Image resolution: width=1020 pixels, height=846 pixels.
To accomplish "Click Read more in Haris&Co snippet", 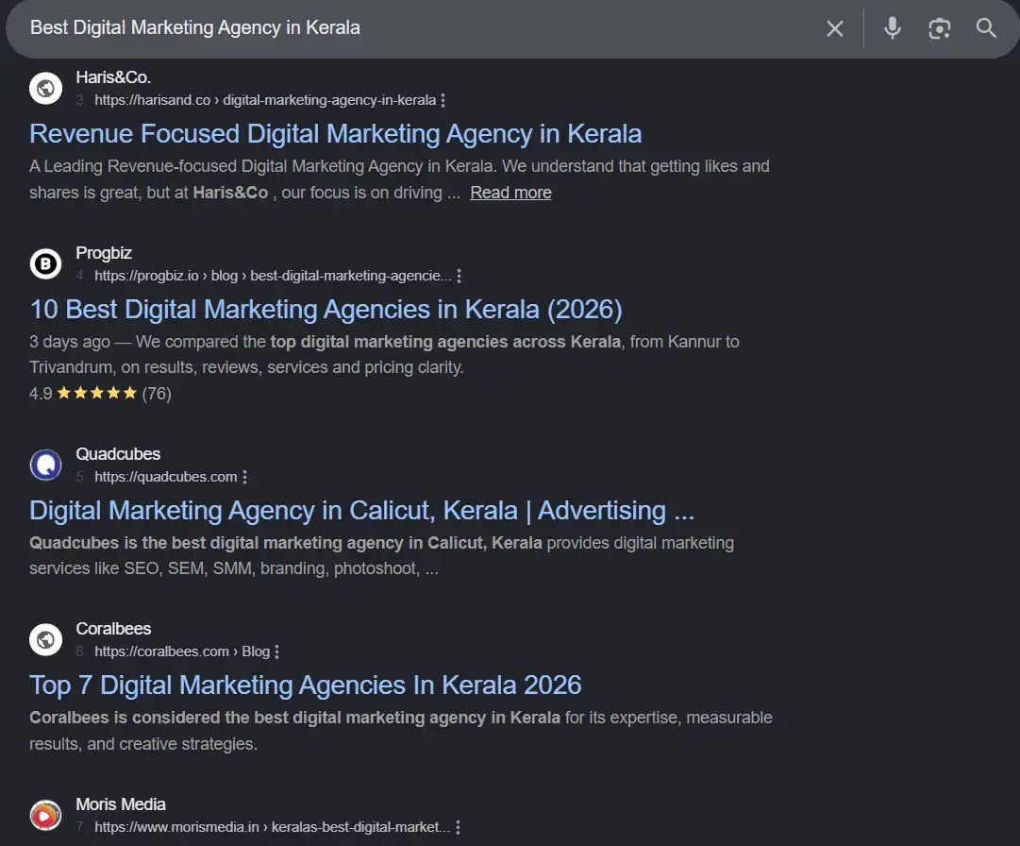I will [x=510, y=193].
